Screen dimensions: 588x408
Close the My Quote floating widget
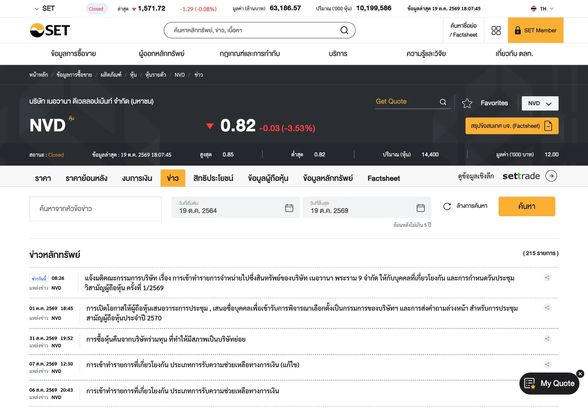coord(580,374)
